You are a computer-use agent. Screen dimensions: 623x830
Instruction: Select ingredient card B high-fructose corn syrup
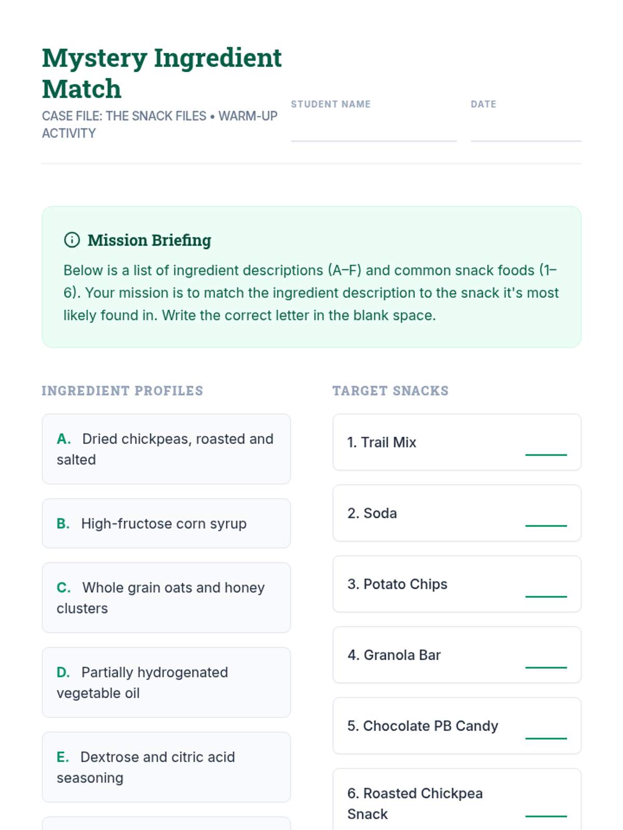click(x=166, y=523)
